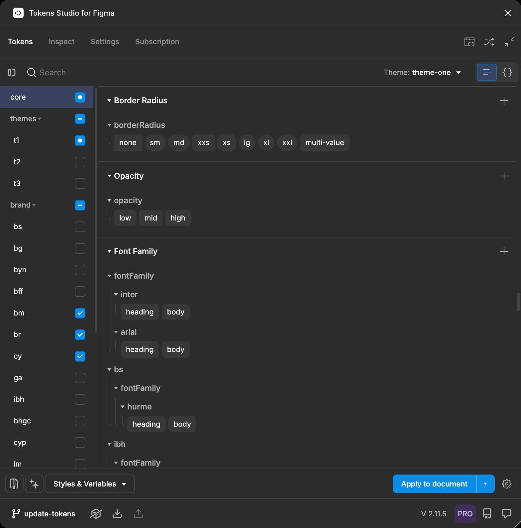Viewport: 521px width, 528px height.
Task: Click Apply to document button
Action: (x=434, y=484)
